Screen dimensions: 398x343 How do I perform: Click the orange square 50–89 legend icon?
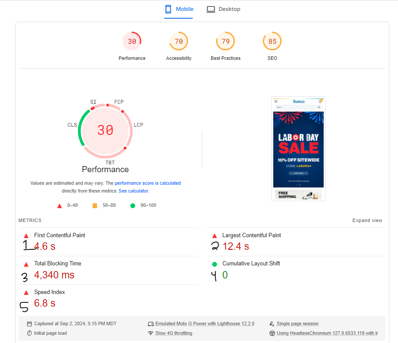[95, 206]
